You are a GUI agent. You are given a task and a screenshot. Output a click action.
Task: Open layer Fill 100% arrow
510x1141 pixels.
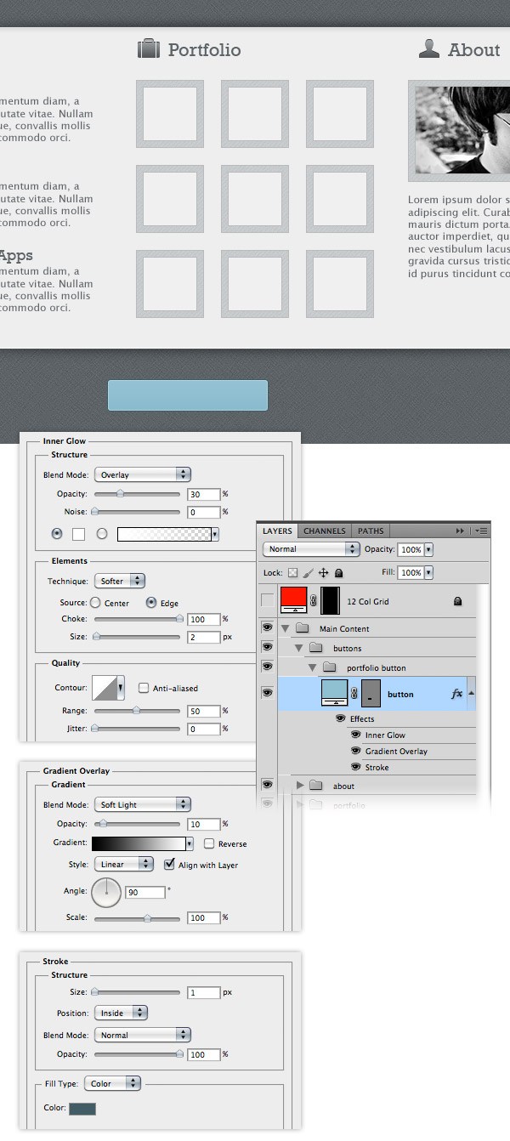point(428,573)
